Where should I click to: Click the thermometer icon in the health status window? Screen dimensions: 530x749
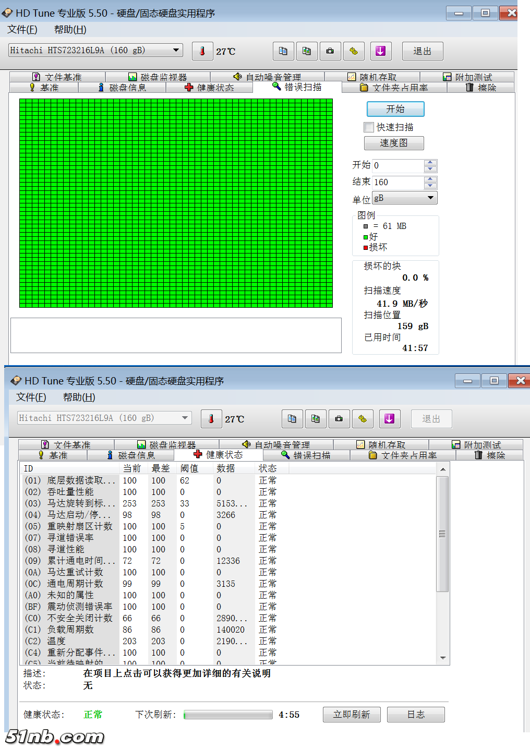click(x=211, y=419)
